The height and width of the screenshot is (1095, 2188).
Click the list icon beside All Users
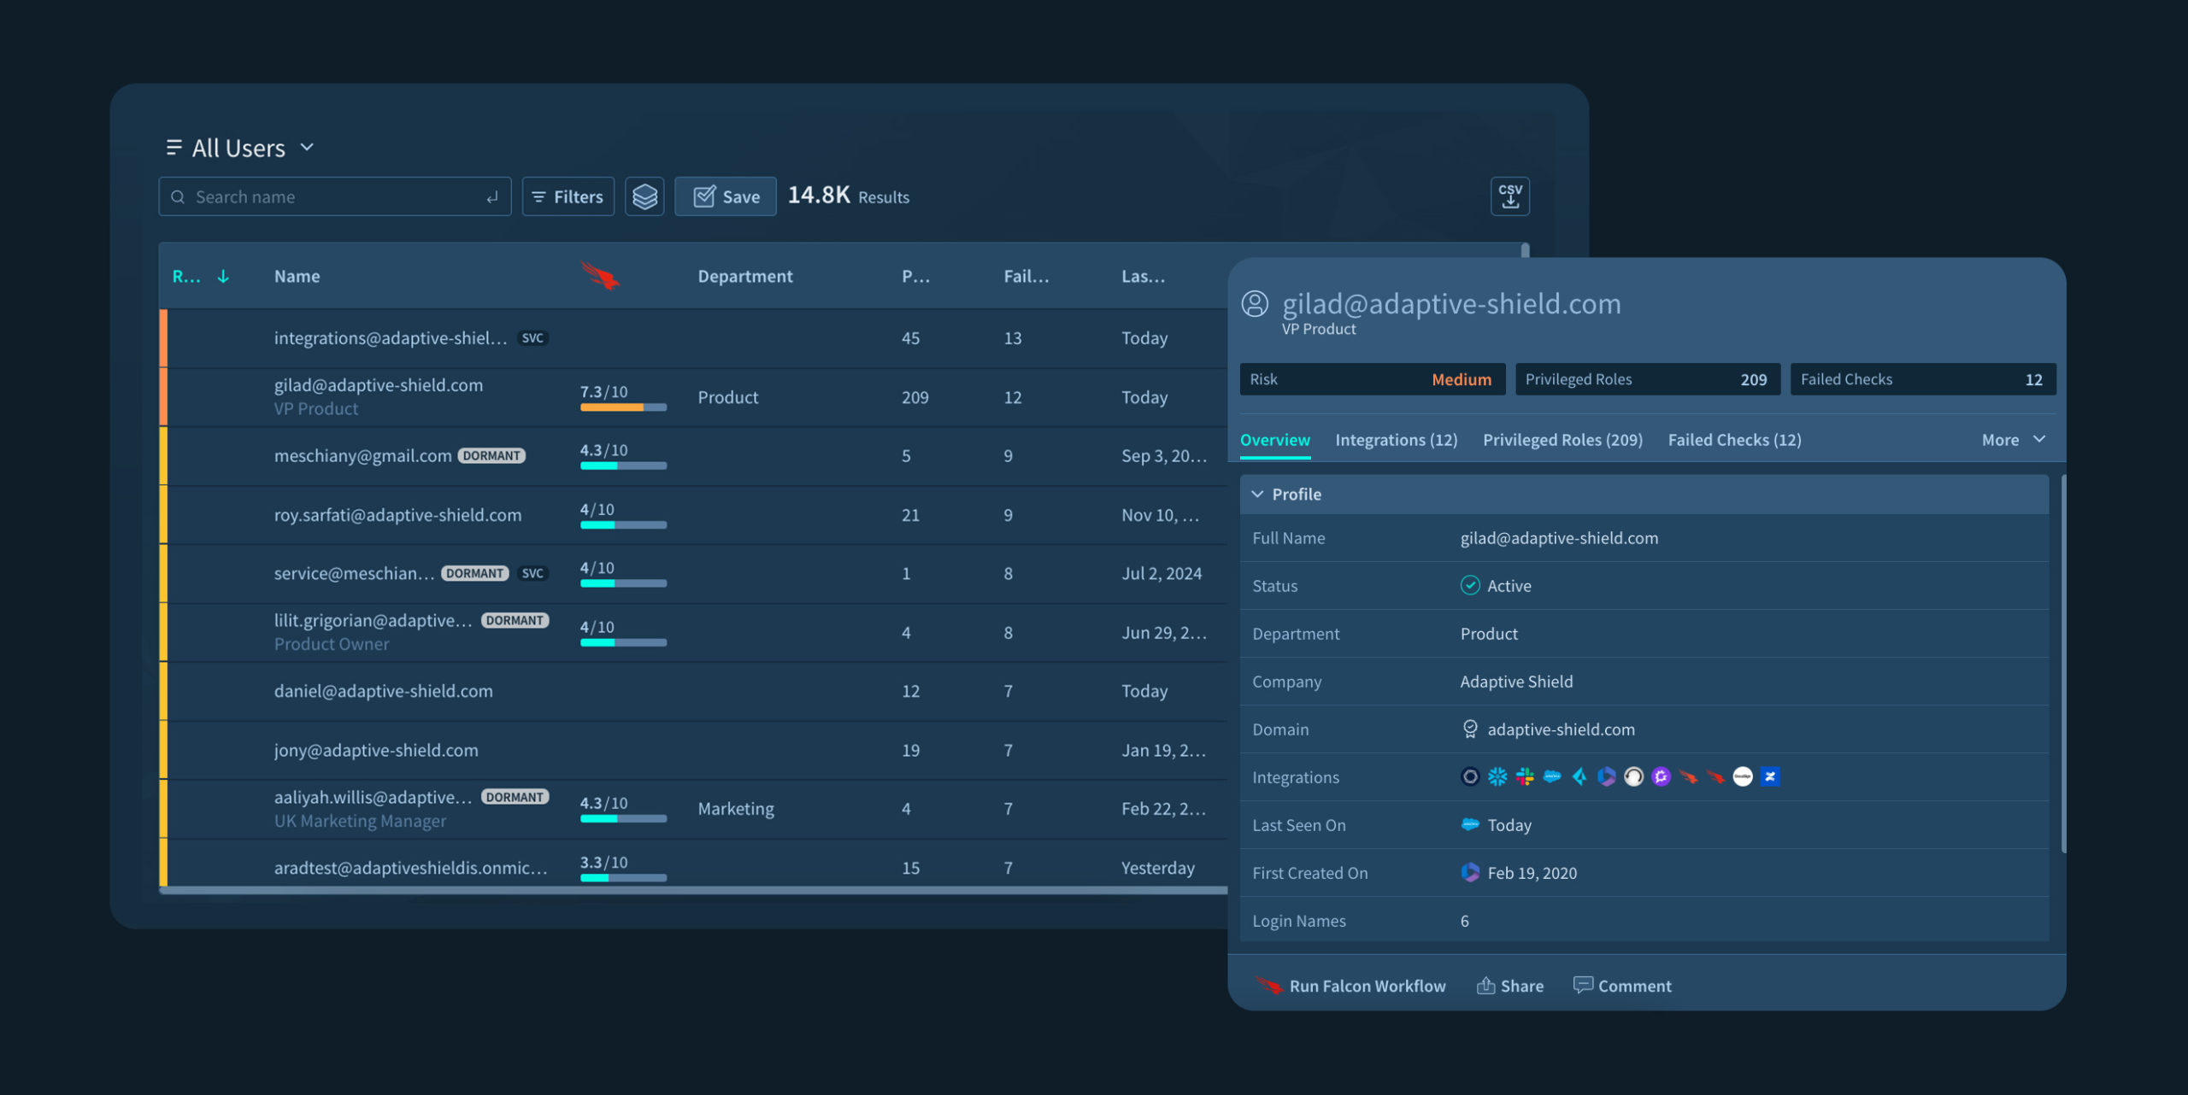click(174, 148)
